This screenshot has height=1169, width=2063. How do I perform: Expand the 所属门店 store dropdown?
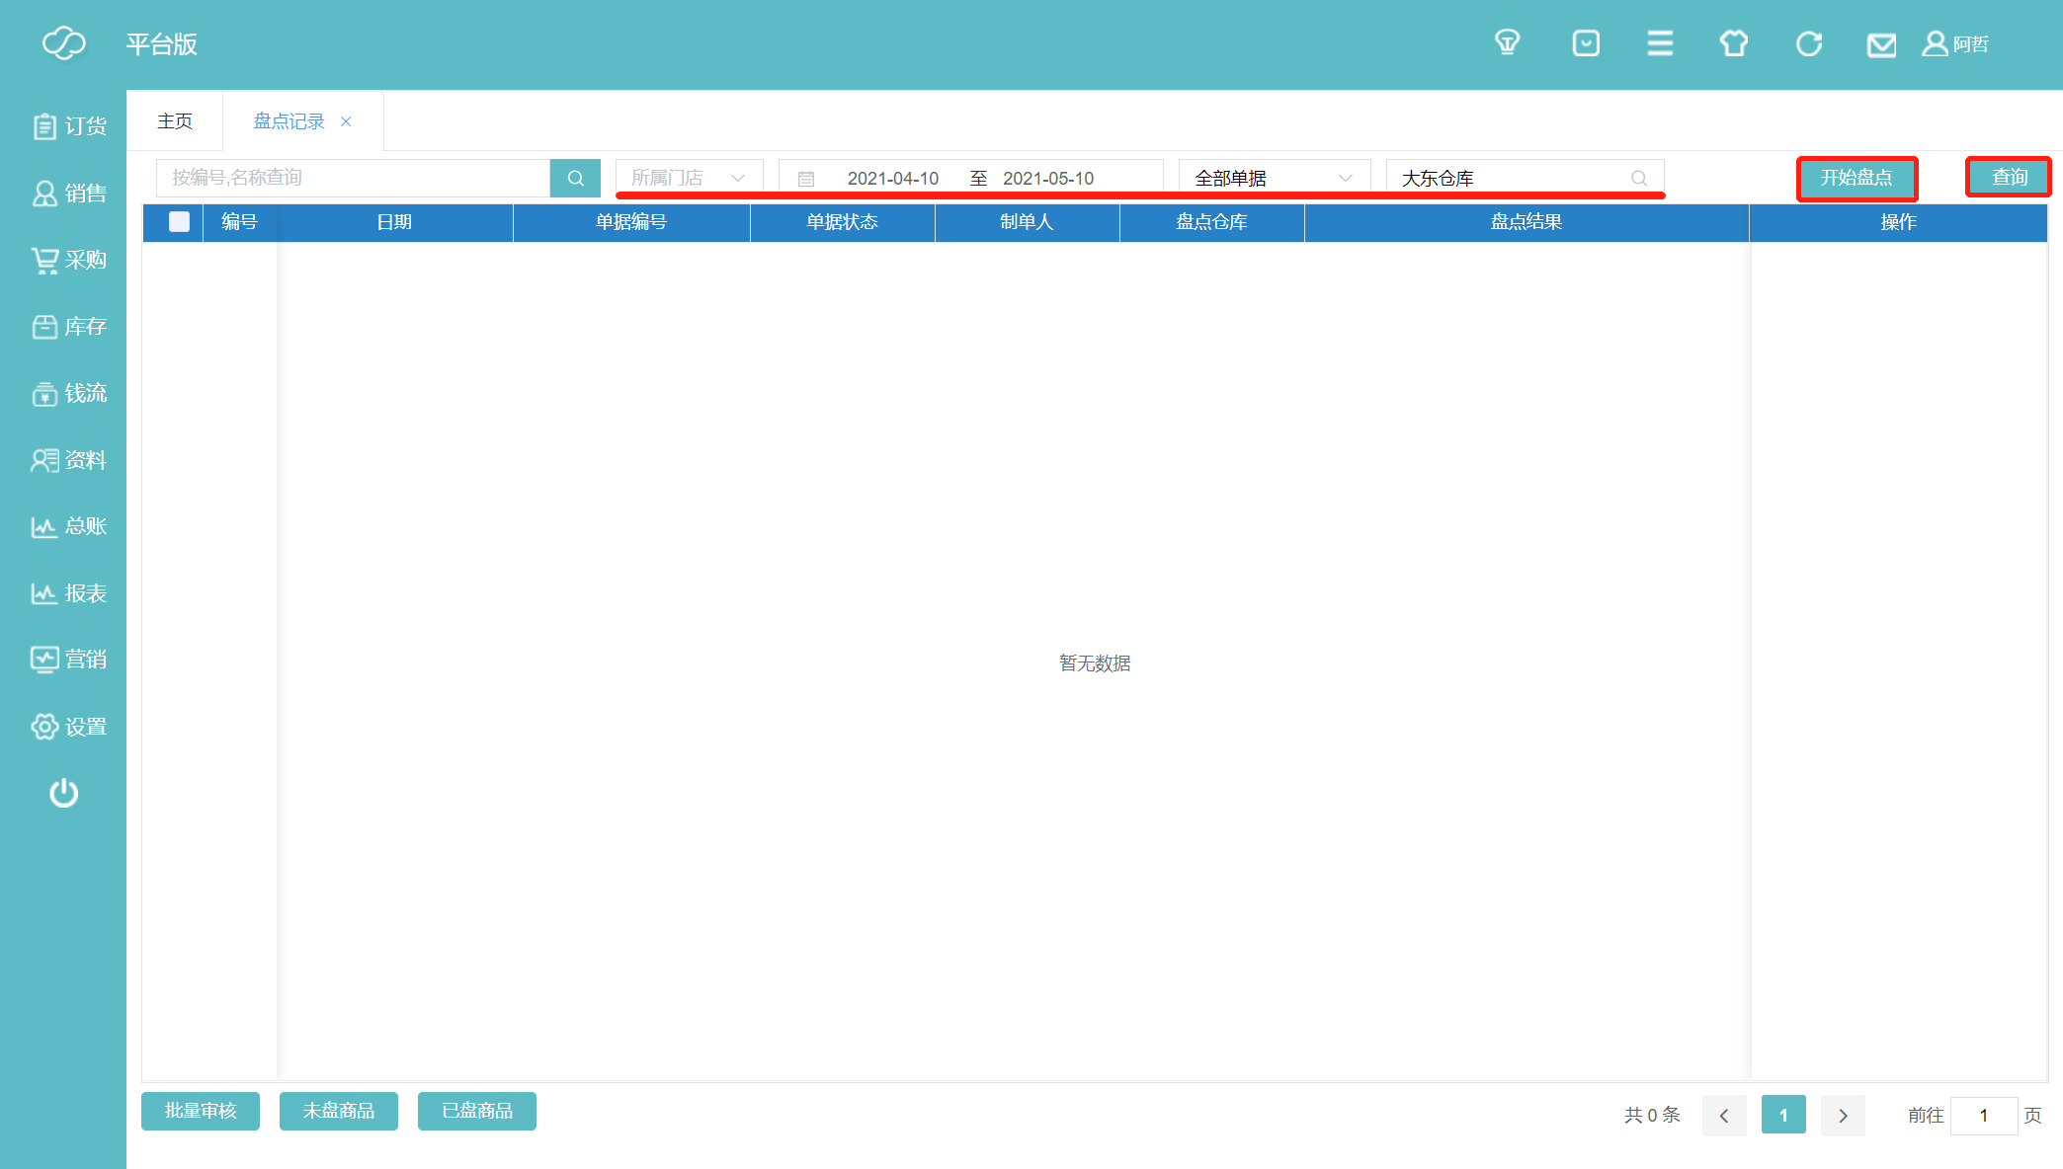point(689,178)
